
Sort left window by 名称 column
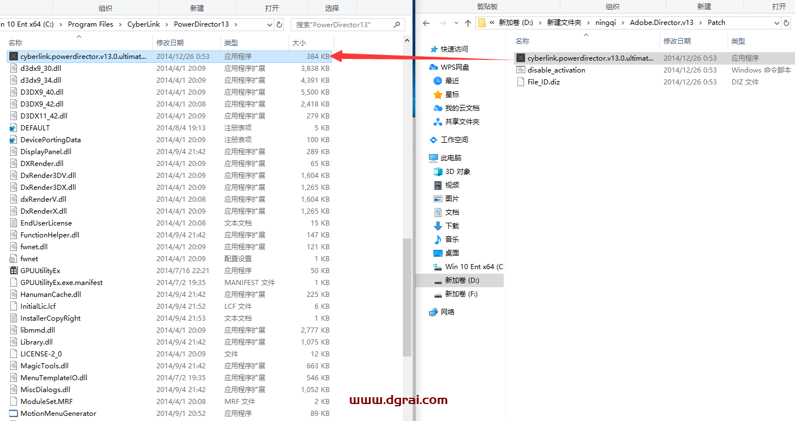(79, 43)
